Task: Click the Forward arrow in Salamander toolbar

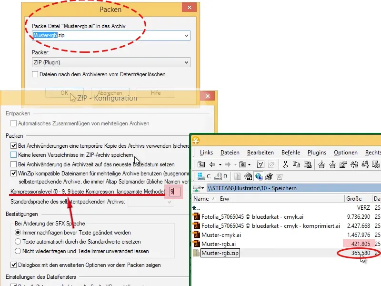Action: coord(228,164)
